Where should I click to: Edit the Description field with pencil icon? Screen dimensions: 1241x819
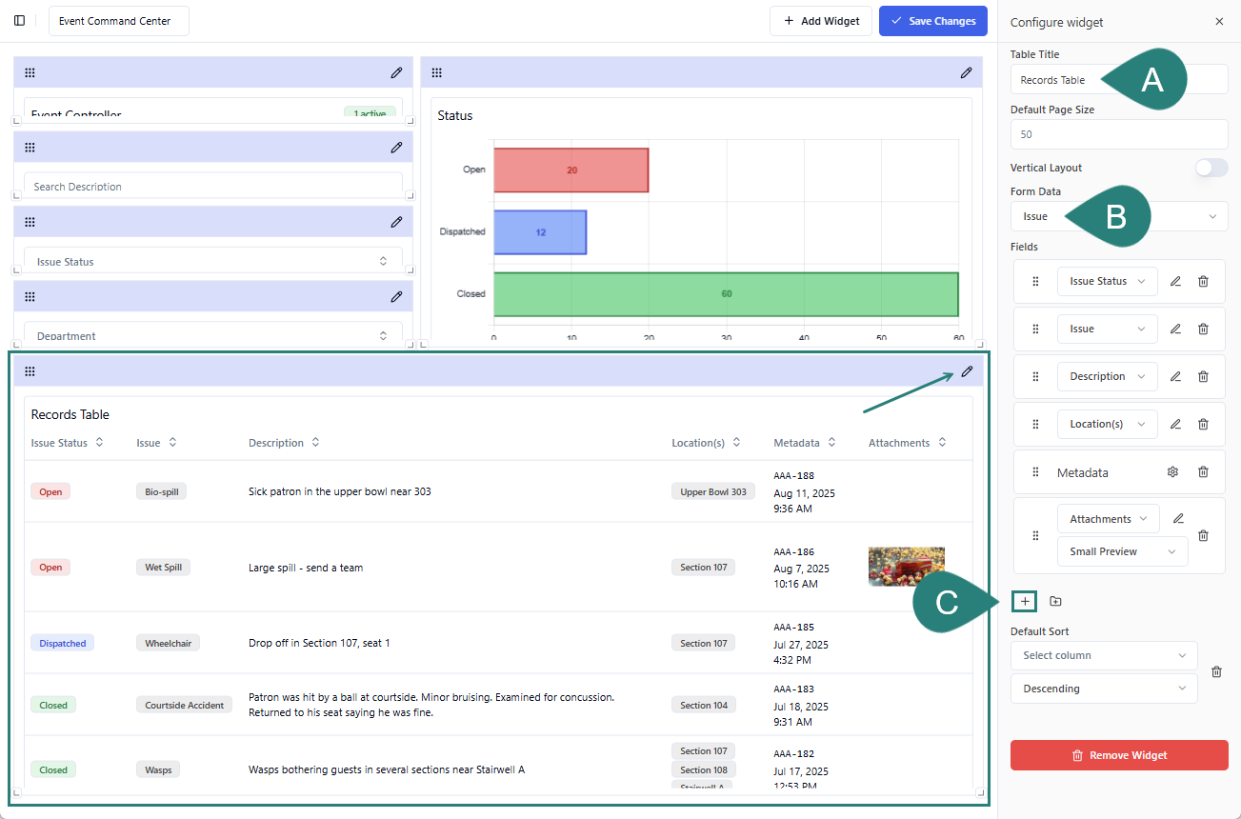pyautogui.click(x=1175, y=376)
